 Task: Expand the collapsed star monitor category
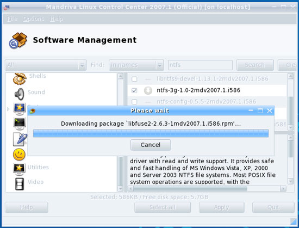coord(8,109)
